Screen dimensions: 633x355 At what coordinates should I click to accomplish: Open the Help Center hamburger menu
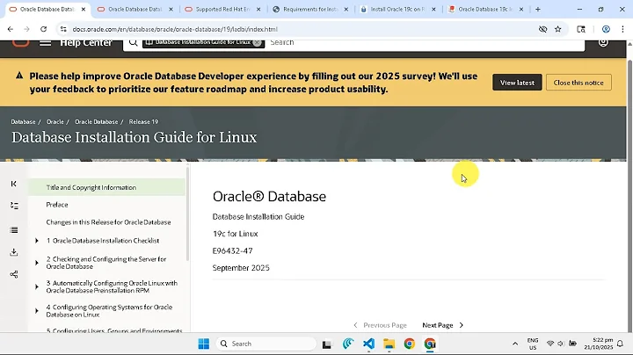(45, 42)
